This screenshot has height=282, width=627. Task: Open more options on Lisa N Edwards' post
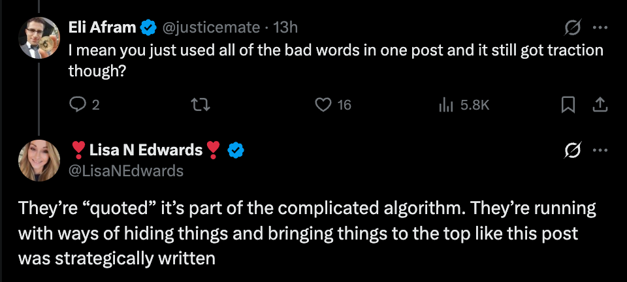click(600, 151)
